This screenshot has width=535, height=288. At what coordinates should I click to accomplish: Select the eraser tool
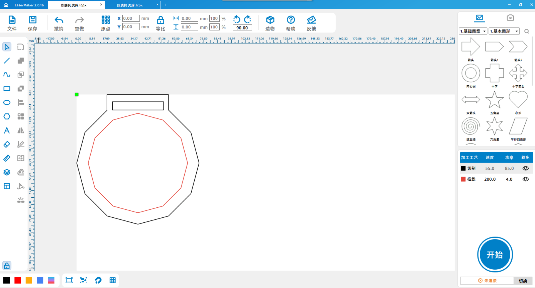(7, 145)
